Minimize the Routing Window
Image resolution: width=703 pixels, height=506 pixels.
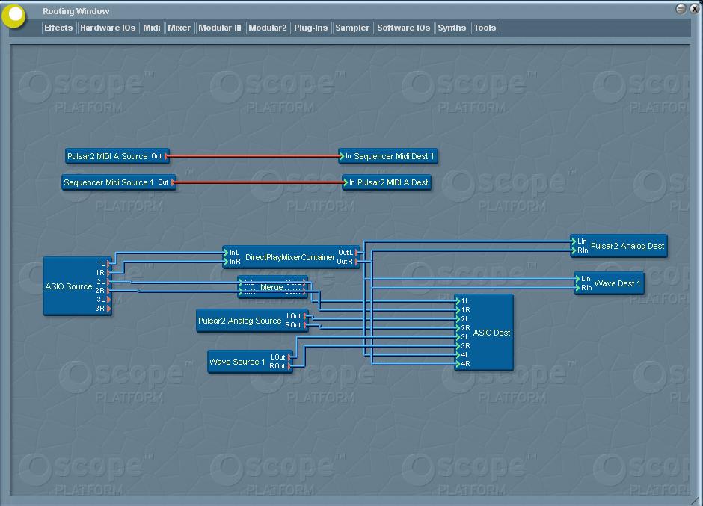681,8
